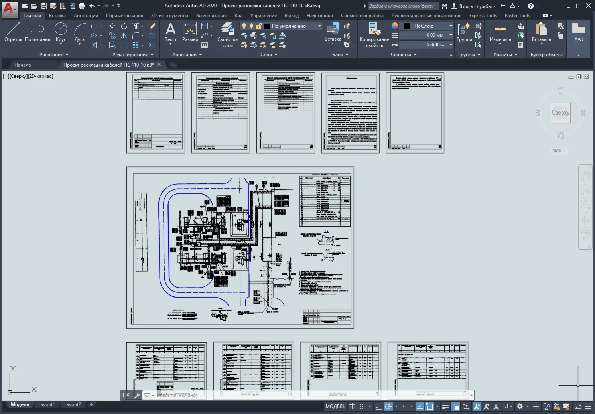
Task: Click Вход в службы sign-in button
Action: [x=474, y=6]
